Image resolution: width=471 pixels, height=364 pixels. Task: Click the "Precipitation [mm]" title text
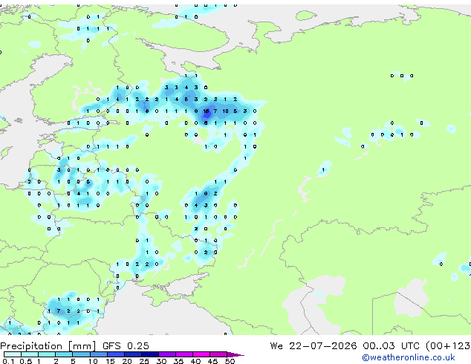pyautogui.click(x=48, y=346)
